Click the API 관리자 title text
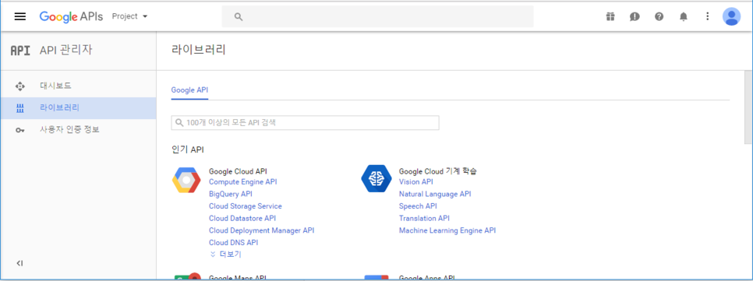Viewport: 753px width, 281px height. (65, 50)
